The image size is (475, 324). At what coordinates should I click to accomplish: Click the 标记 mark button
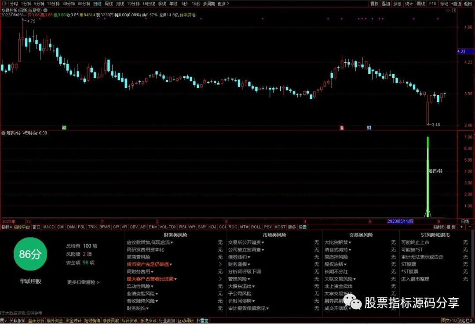[444, 4]
